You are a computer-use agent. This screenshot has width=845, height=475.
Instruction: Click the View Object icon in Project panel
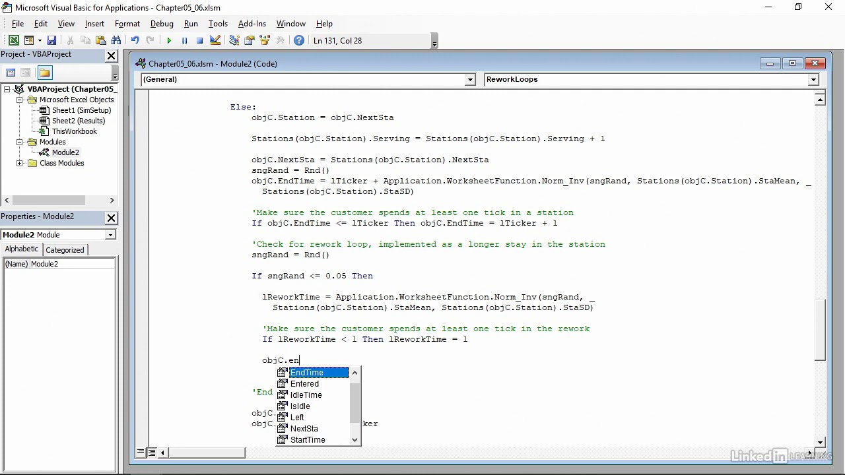[26, 73]
